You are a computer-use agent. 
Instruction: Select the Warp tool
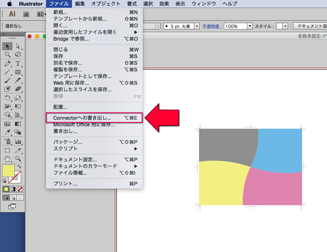(x=7, y=106)
